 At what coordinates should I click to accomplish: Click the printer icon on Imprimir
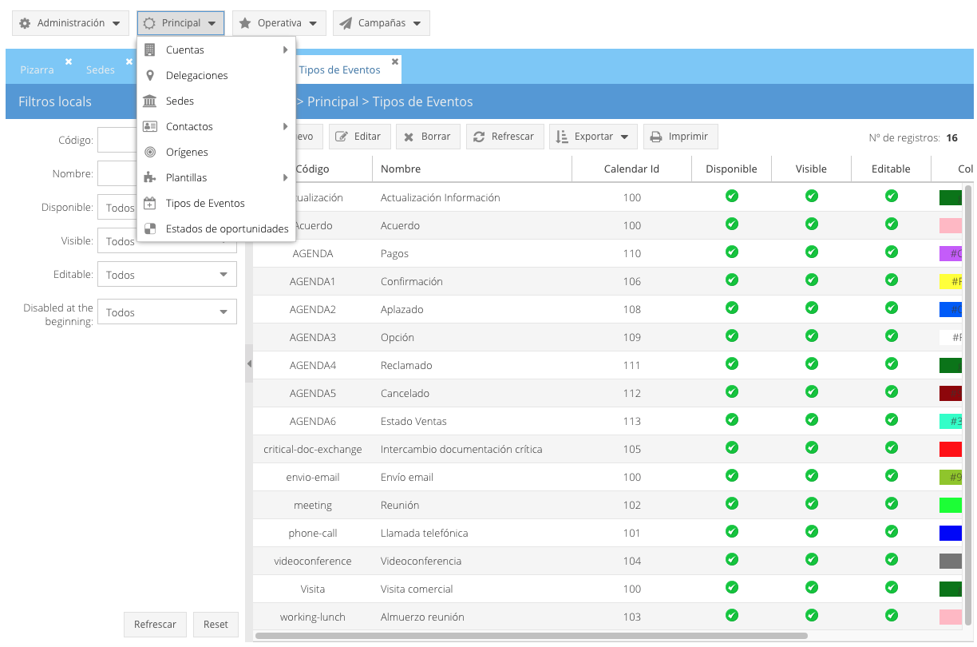tap(656, 137)
